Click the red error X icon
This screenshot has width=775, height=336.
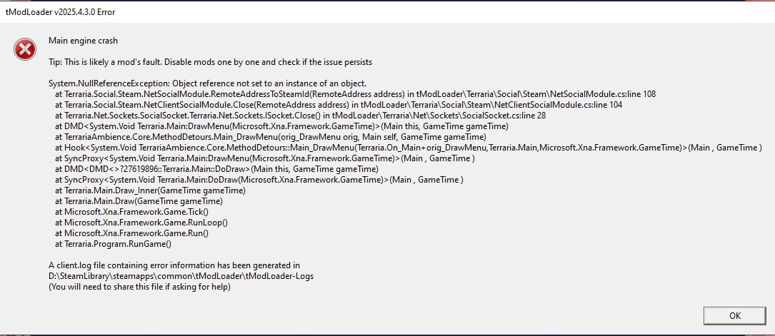pos(25,49)
